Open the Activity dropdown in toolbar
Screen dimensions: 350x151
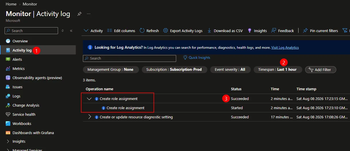(x=93, y=31)
